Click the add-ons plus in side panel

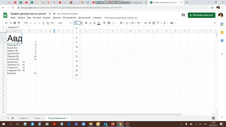[222, 54]
